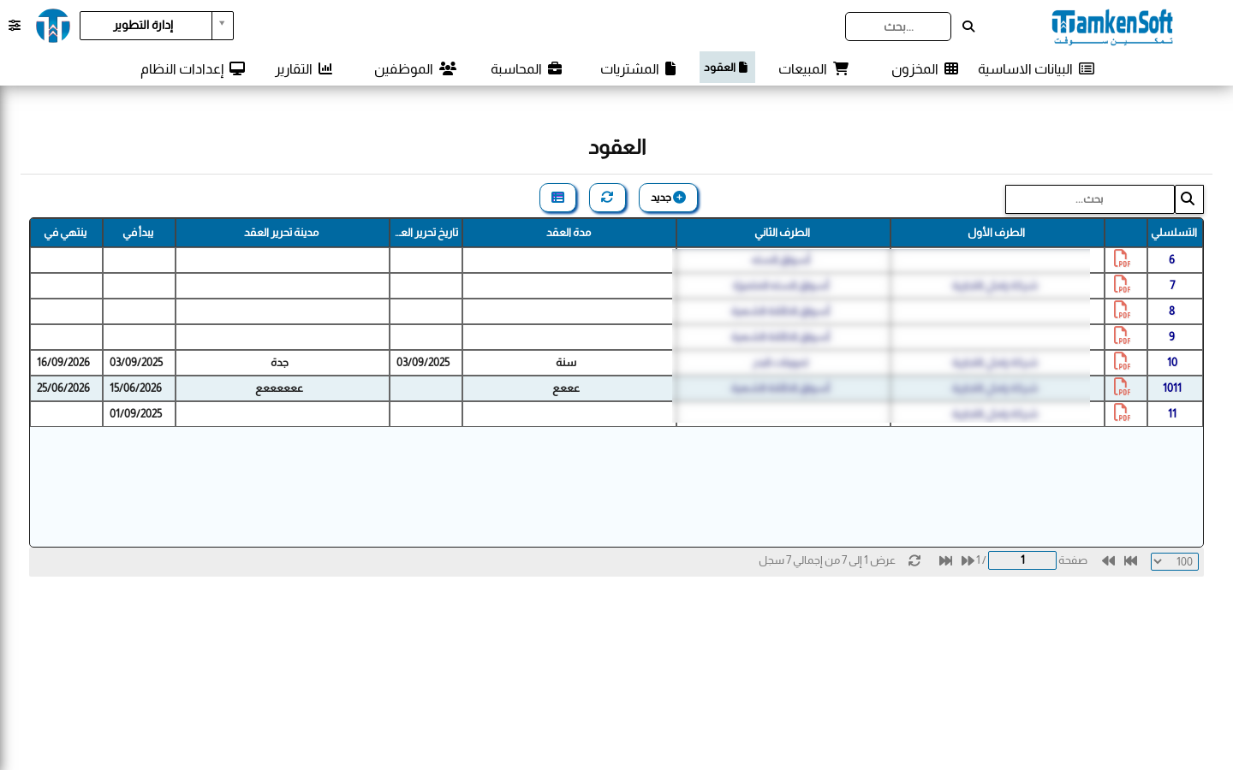1233x770 pixels.
Task: Click the header search magnifier icon
Action: pyautogui.click(x=968, y=27)
